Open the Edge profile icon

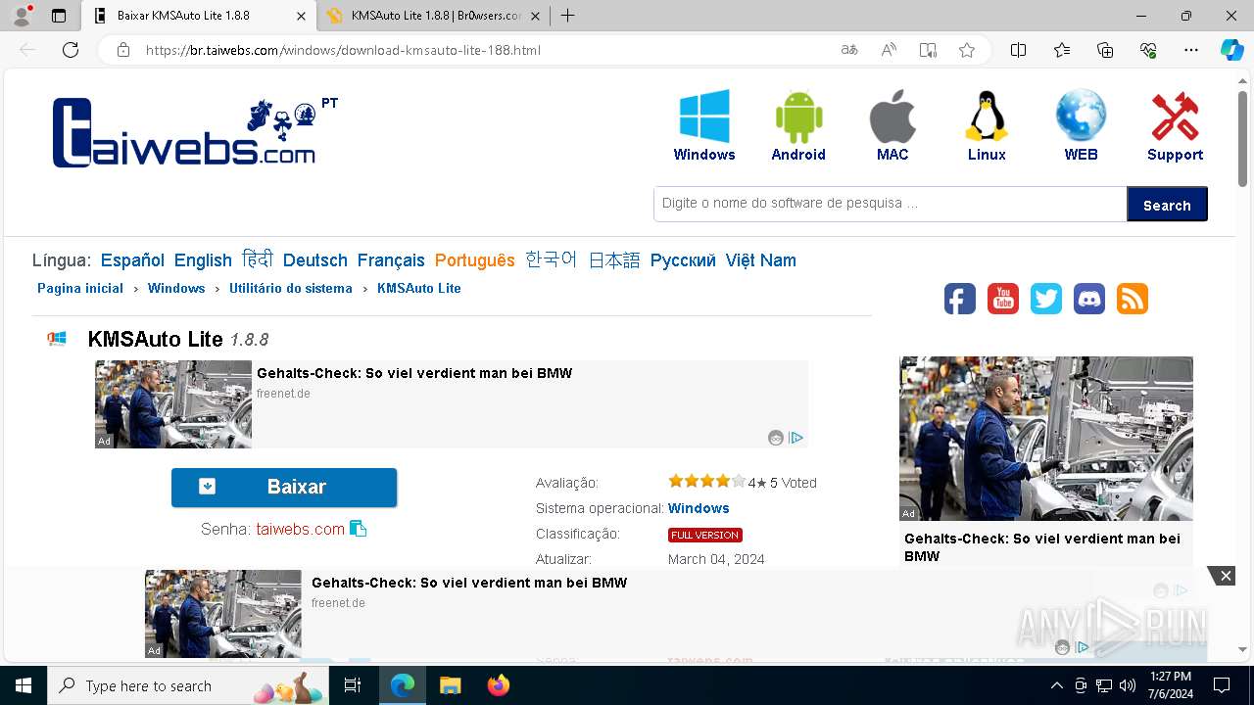(x=22, y=16)
